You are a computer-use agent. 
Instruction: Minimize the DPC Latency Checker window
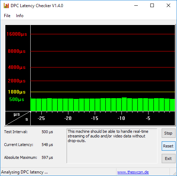[x=136, y=5]
